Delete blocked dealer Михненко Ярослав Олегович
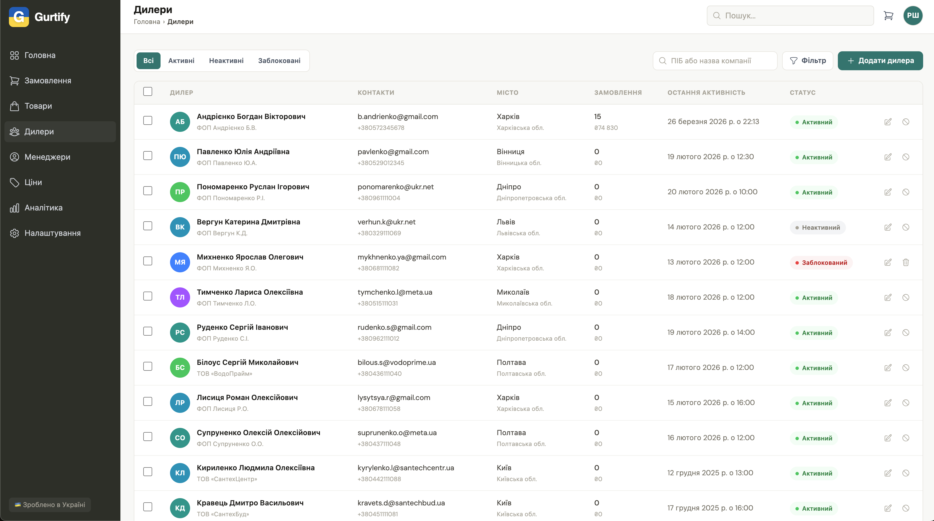934x521 pixels. pyautogui.click(x=905, y=262)
